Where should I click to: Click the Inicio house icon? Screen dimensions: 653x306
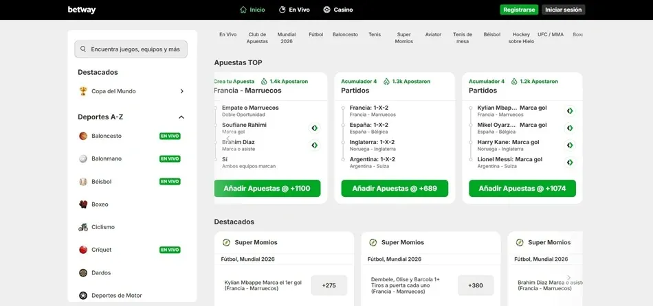point(243,10)
